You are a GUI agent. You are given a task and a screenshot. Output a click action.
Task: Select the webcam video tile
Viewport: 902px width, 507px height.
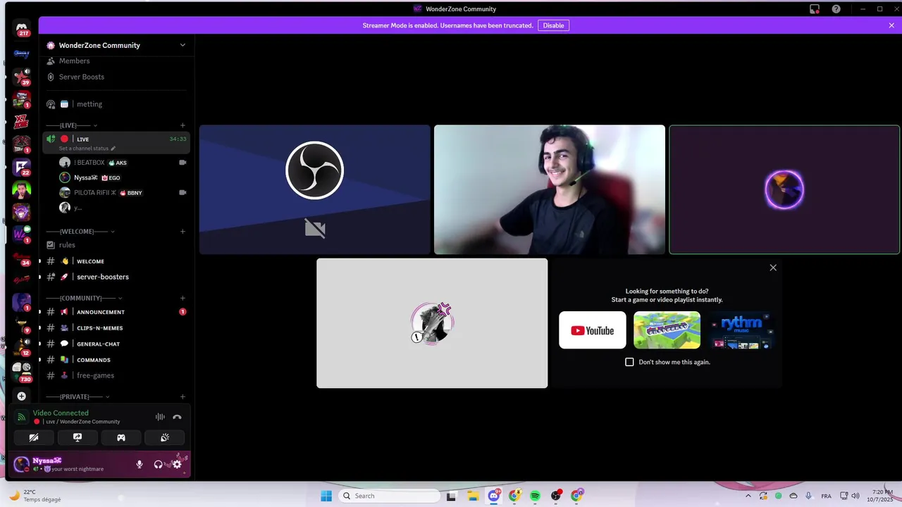click(550, 189)
